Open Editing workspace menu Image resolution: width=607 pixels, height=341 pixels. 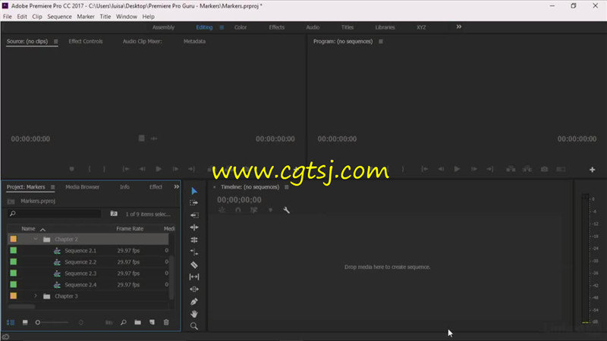(222, 27)
